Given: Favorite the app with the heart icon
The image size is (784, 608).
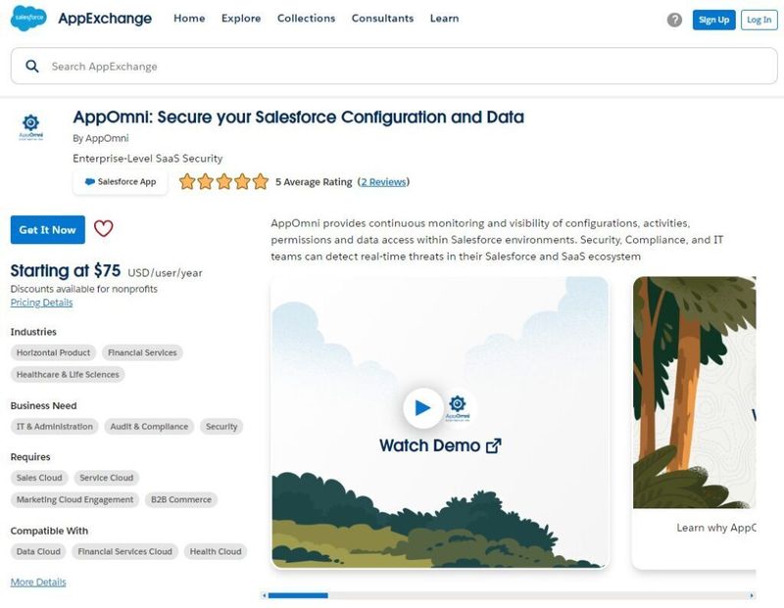Looking at the screenshot, I should 104,229.
